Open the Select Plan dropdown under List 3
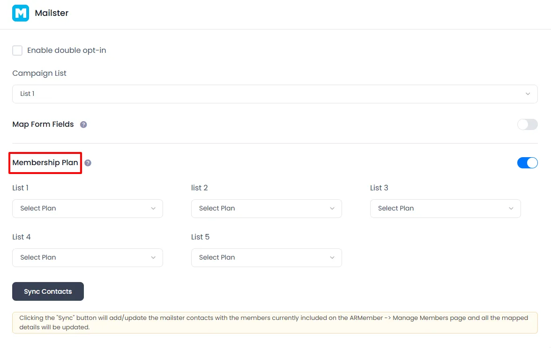 point(445,208)
